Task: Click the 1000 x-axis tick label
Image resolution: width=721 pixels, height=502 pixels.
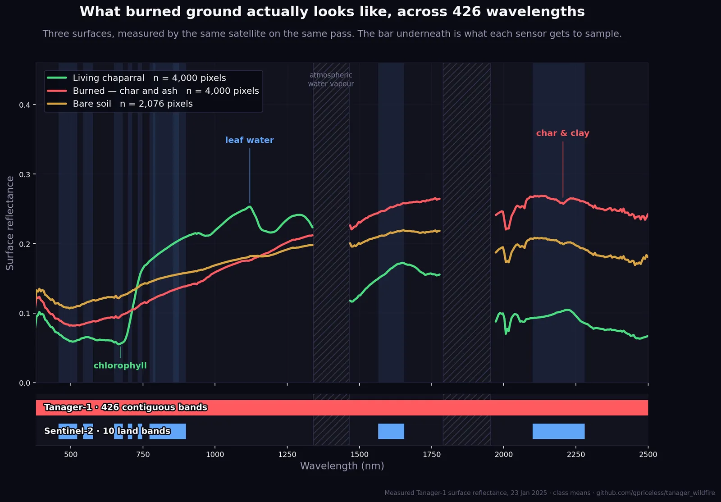Action: point(215,454)
